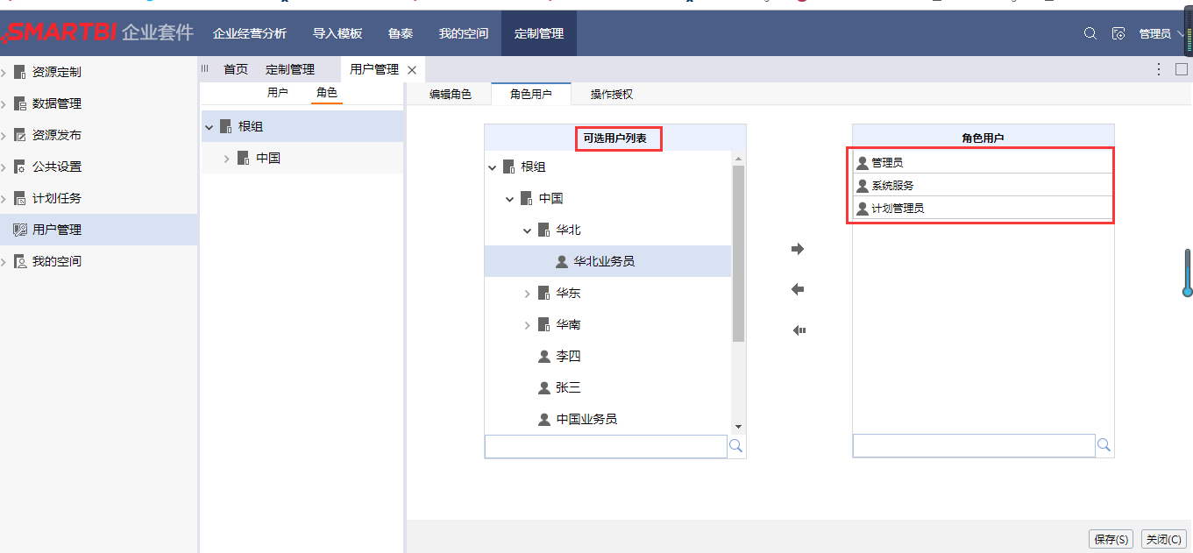This screenshot has width=1193, height=553.
Task: Click the 关闭(C) button
Action: click(x=1164, y=539)
